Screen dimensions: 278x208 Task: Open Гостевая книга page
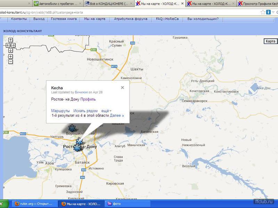click(x=64, y=19)
